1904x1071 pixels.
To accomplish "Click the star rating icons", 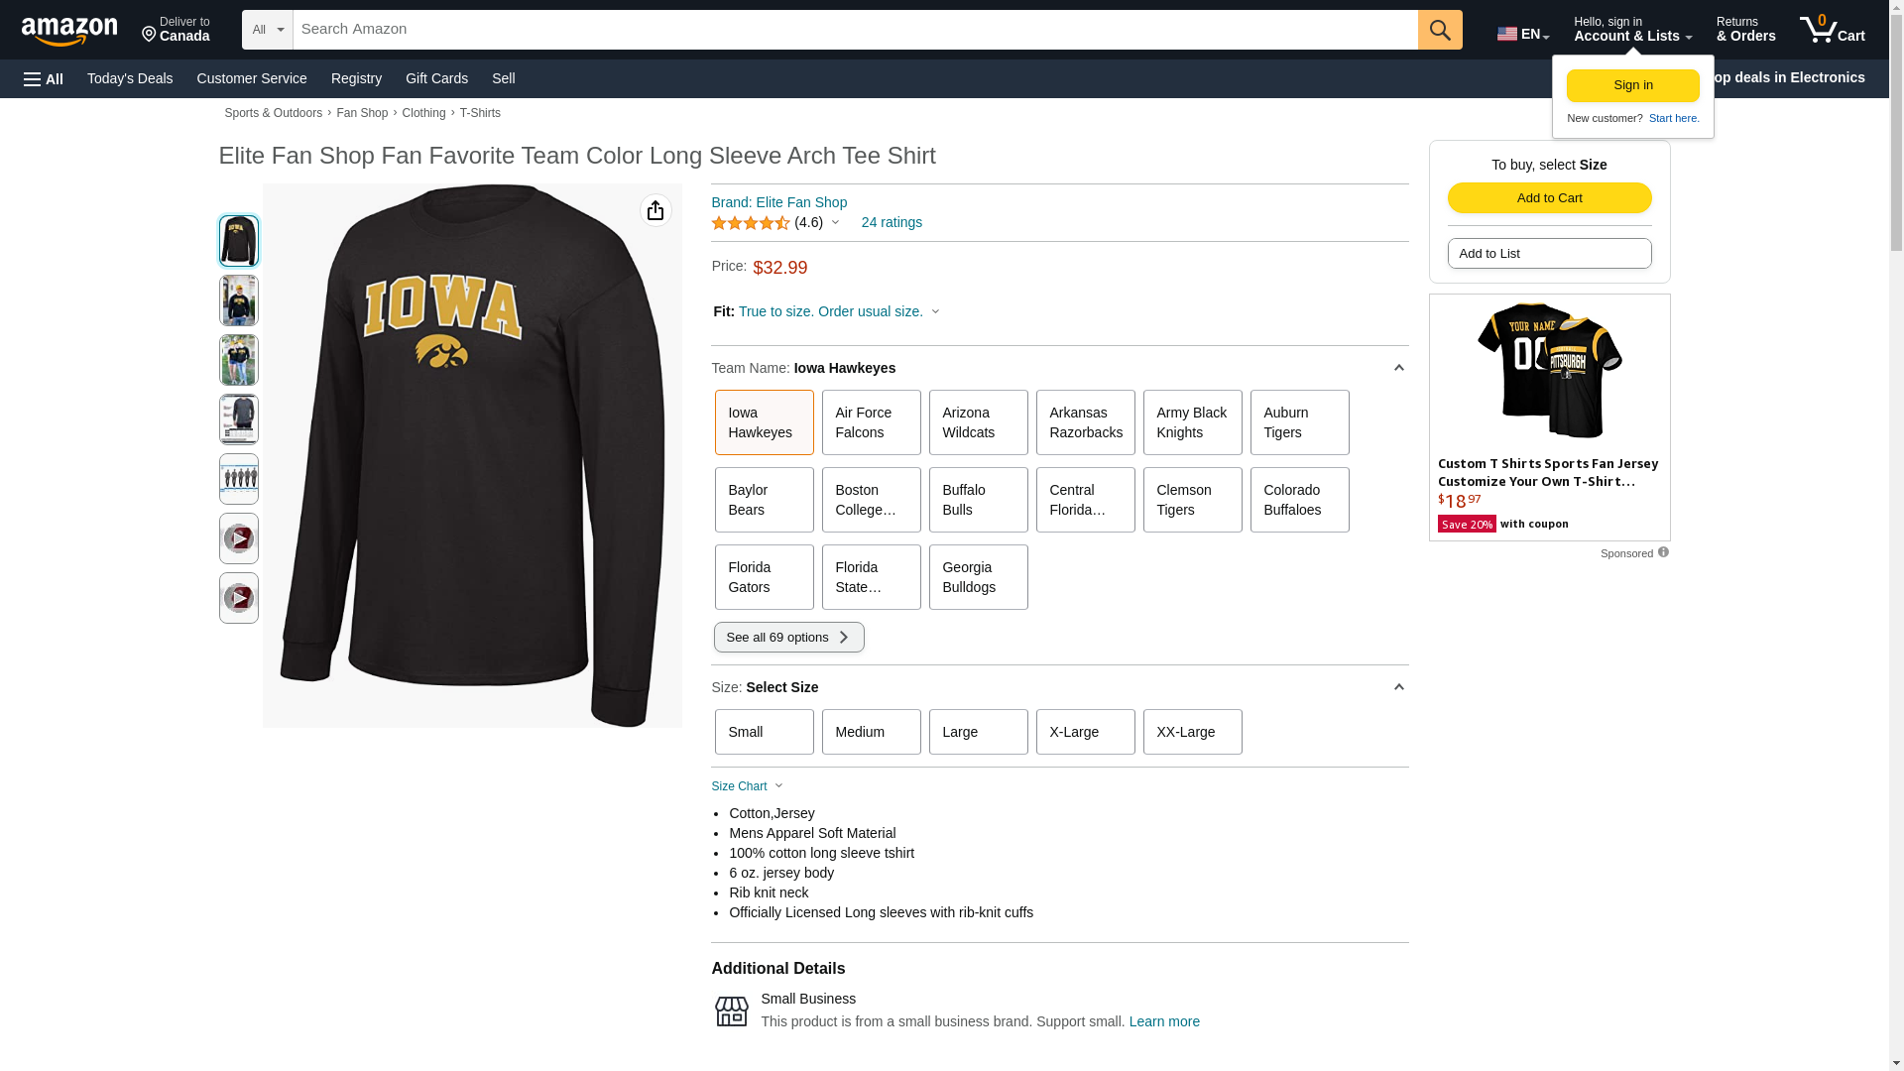I will tap(750, 223).
